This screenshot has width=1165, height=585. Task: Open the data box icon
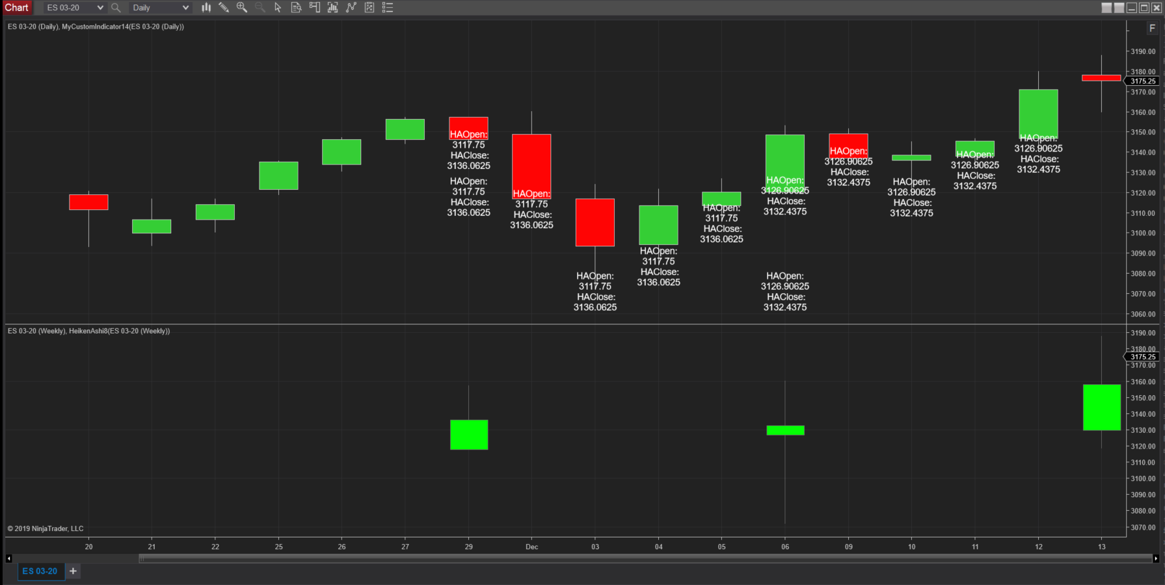pyautogui.click(x=296, y=8)
